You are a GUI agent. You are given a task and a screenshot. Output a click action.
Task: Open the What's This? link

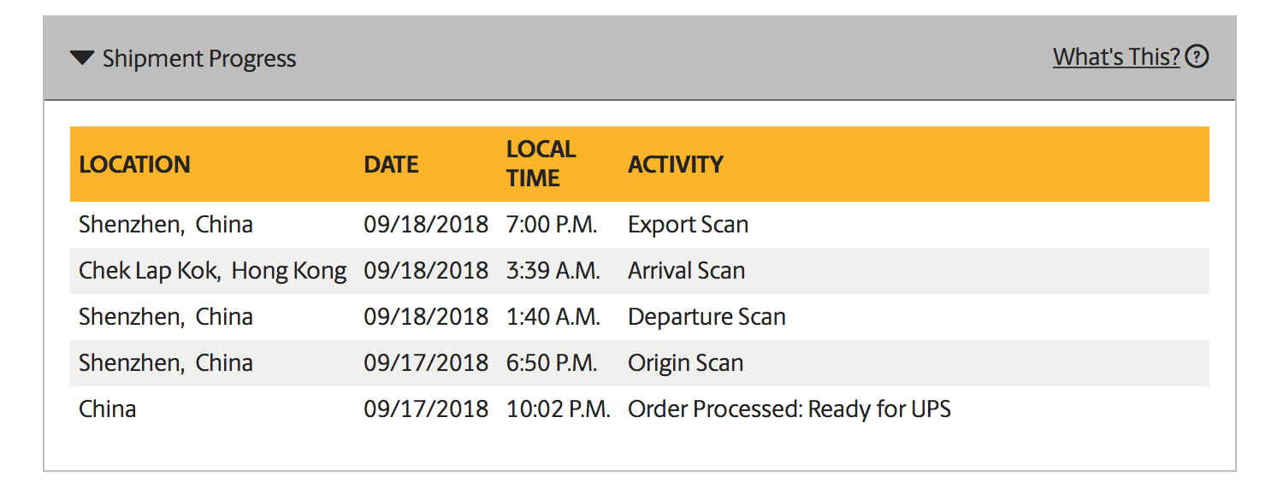1116,57
